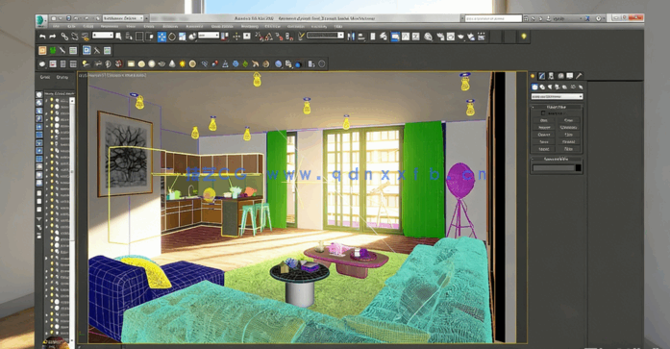Click the object name field in Create panel
The width and height of the screenshot is (670, 349).
553,168
